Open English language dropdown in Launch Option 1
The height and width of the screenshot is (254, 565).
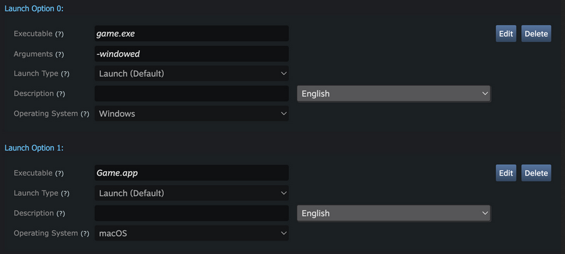tap(394, 213)
